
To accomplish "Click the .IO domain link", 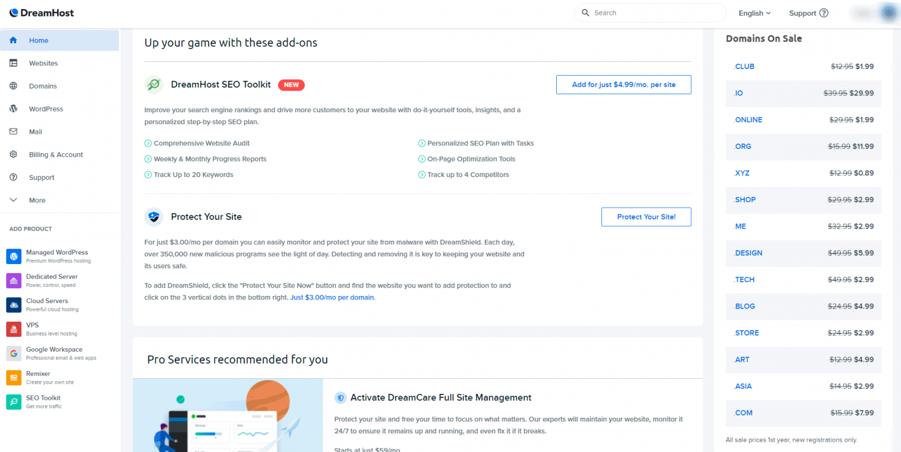I will (x=738, y=93).
